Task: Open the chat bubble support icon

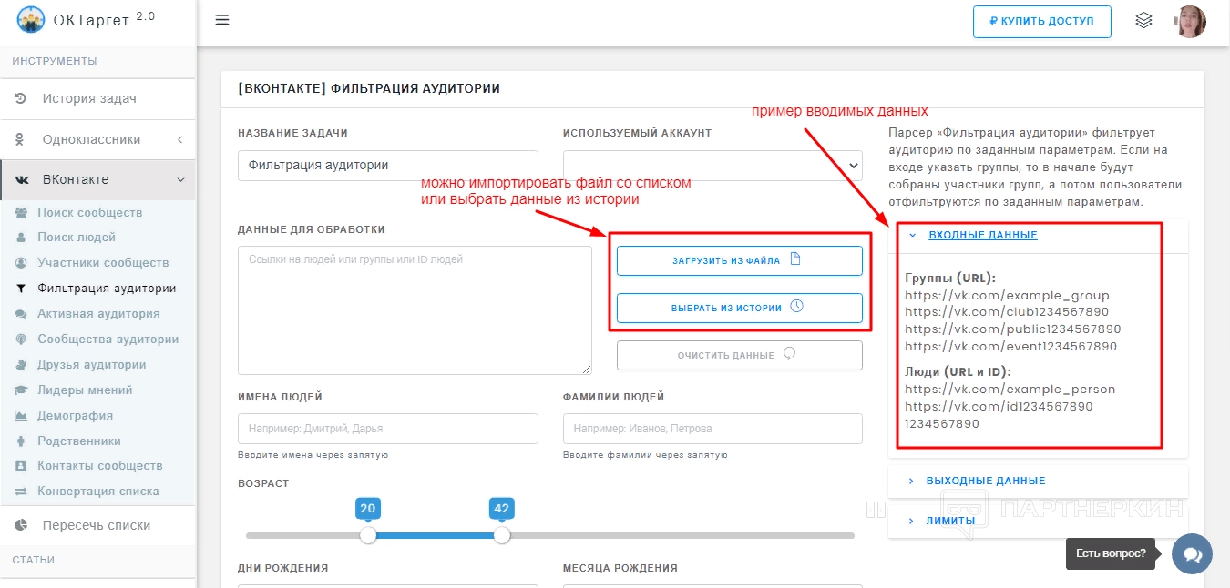Action: click(1192, 553)
